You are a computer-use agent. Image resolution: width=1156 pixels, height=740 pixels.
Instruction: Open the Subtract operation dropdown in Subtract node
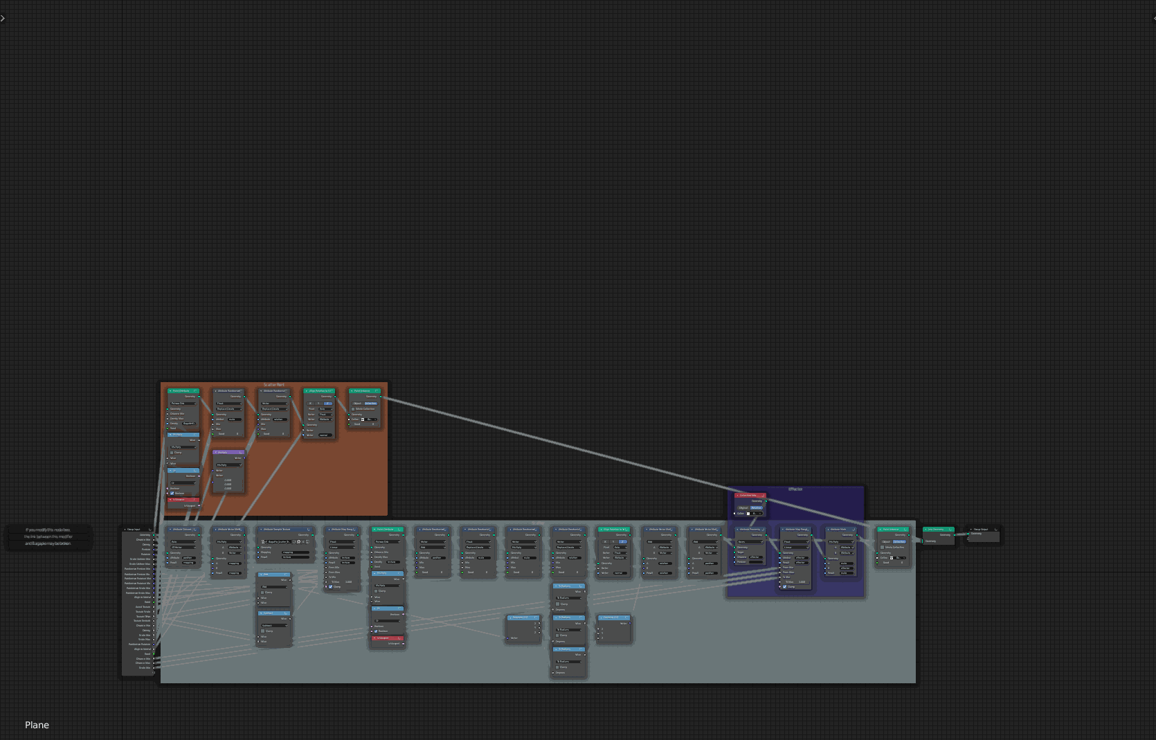point(274,625)
